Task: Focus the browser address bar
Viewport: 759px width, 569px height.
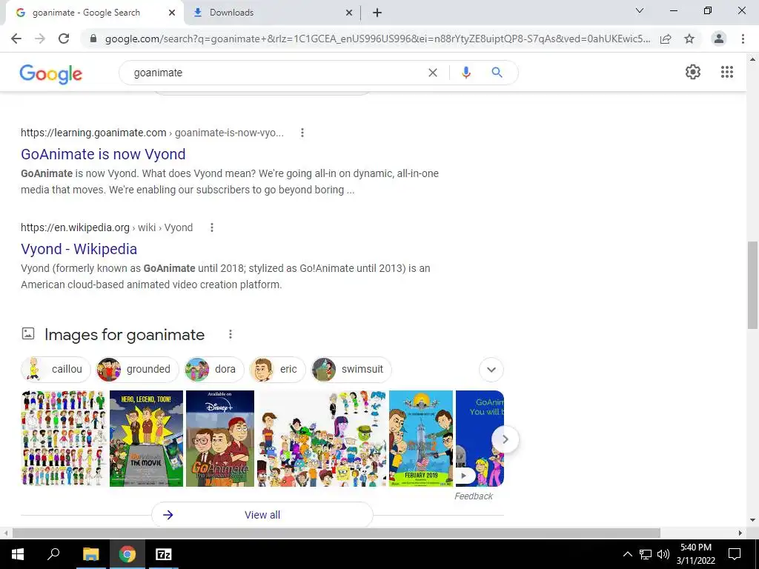Action: [377, 39]
